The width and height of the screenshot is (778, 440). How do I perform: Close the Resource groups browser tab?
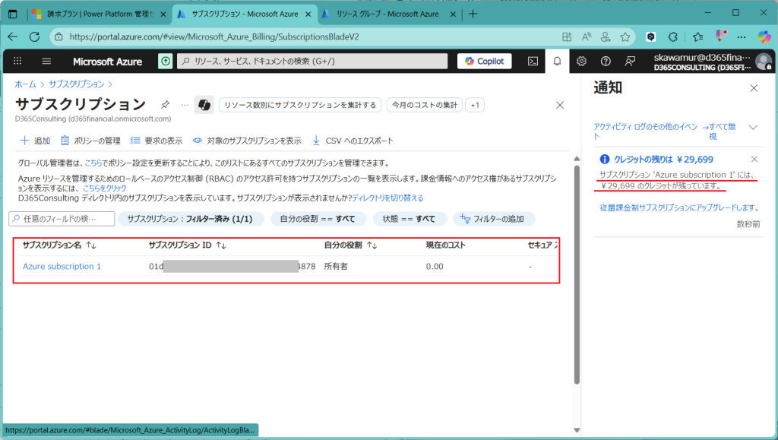tap(453, 14)
